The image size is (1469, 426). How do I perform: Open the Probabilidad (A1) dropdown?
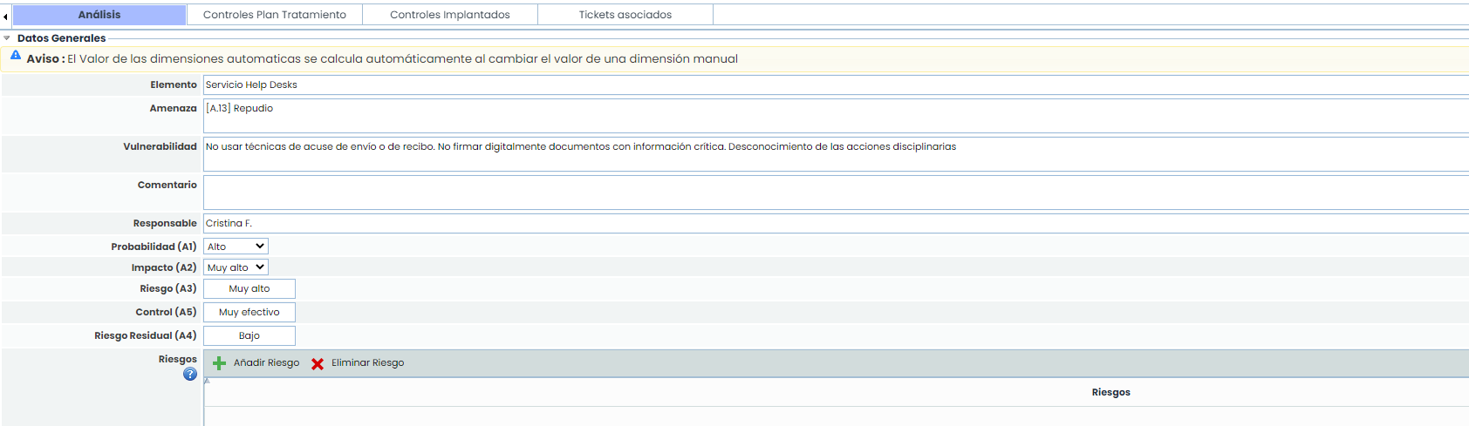(x=236, y=247)
